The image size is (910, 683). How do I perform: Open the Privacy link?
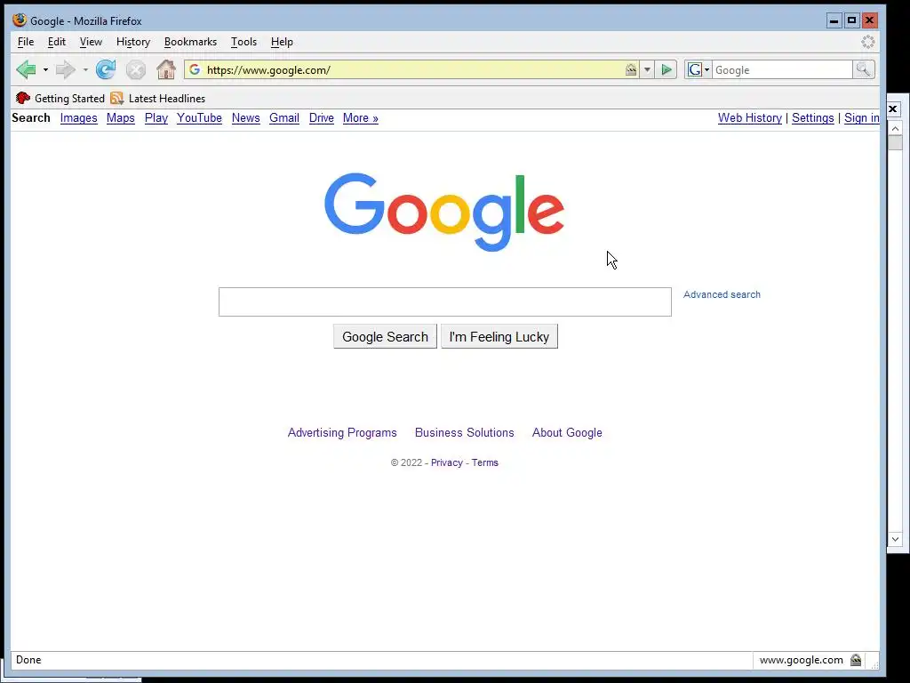(x=446, y=462)
